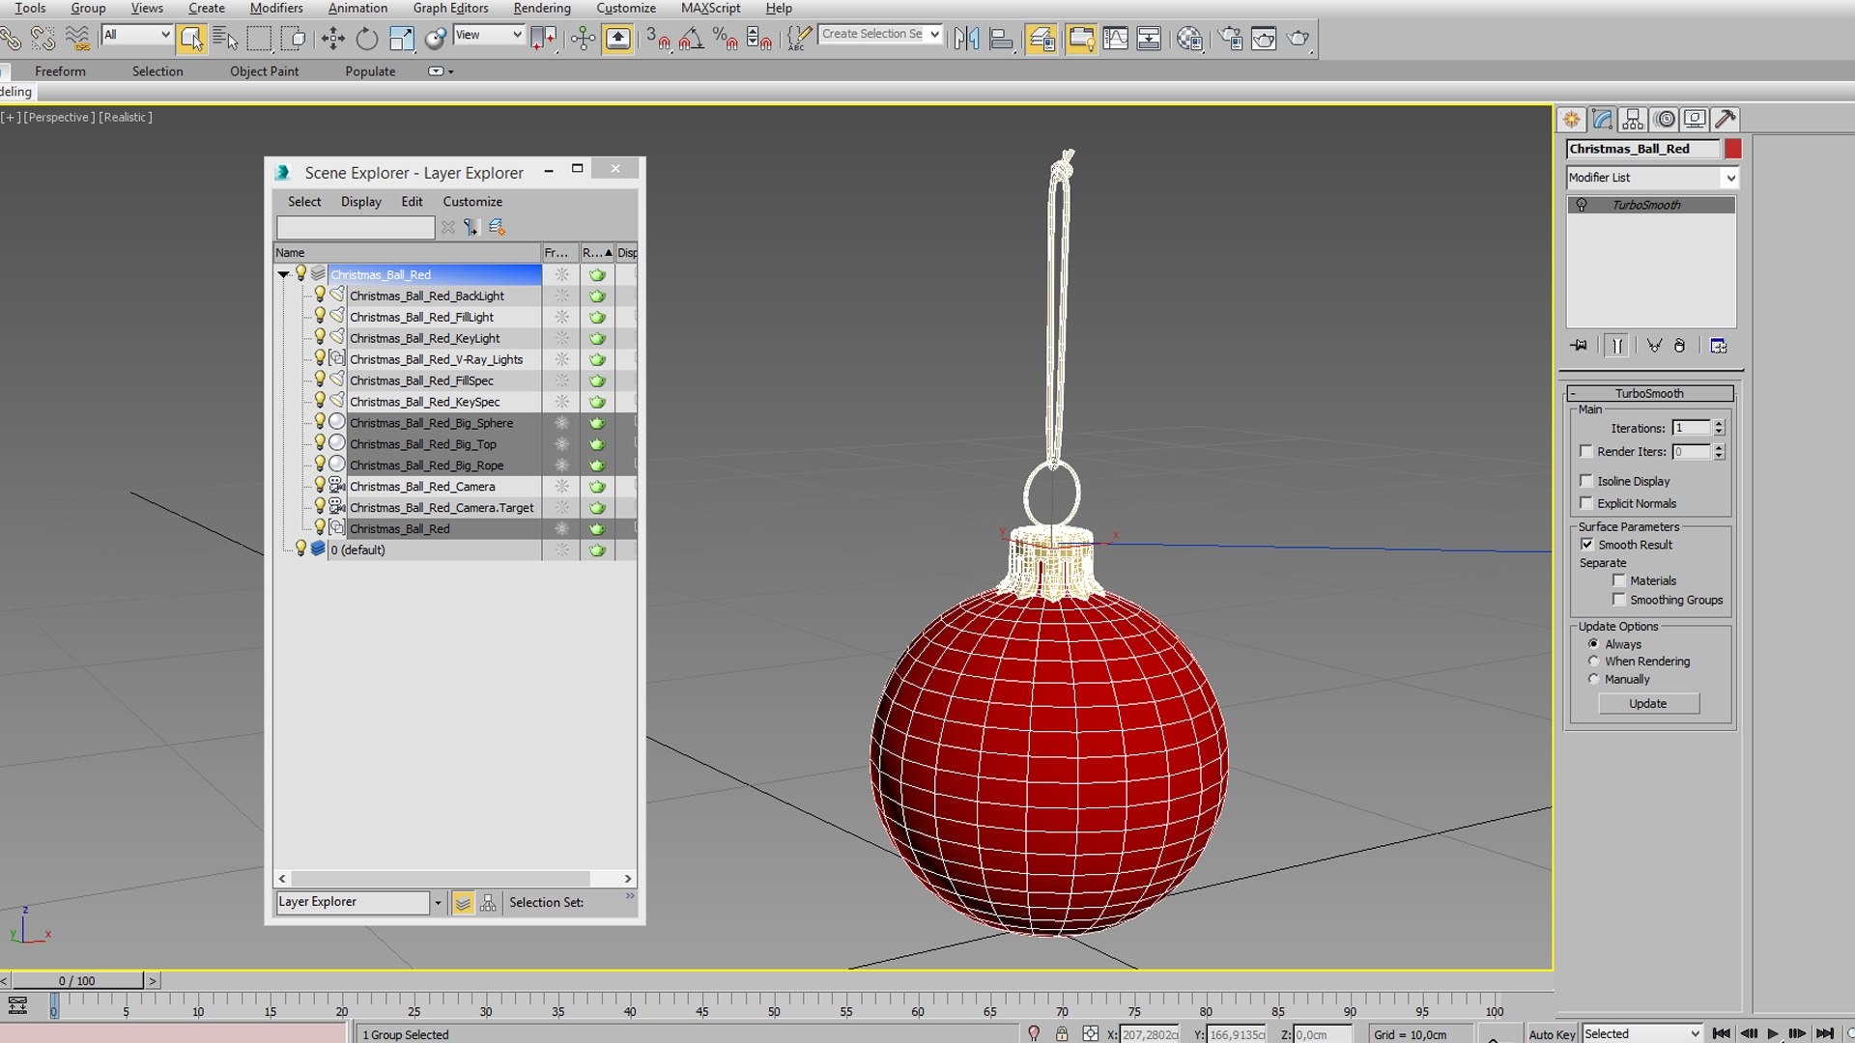Click the Pin Stack icon
The height and width of the screenshot is (1043, 1855).
1579,346
